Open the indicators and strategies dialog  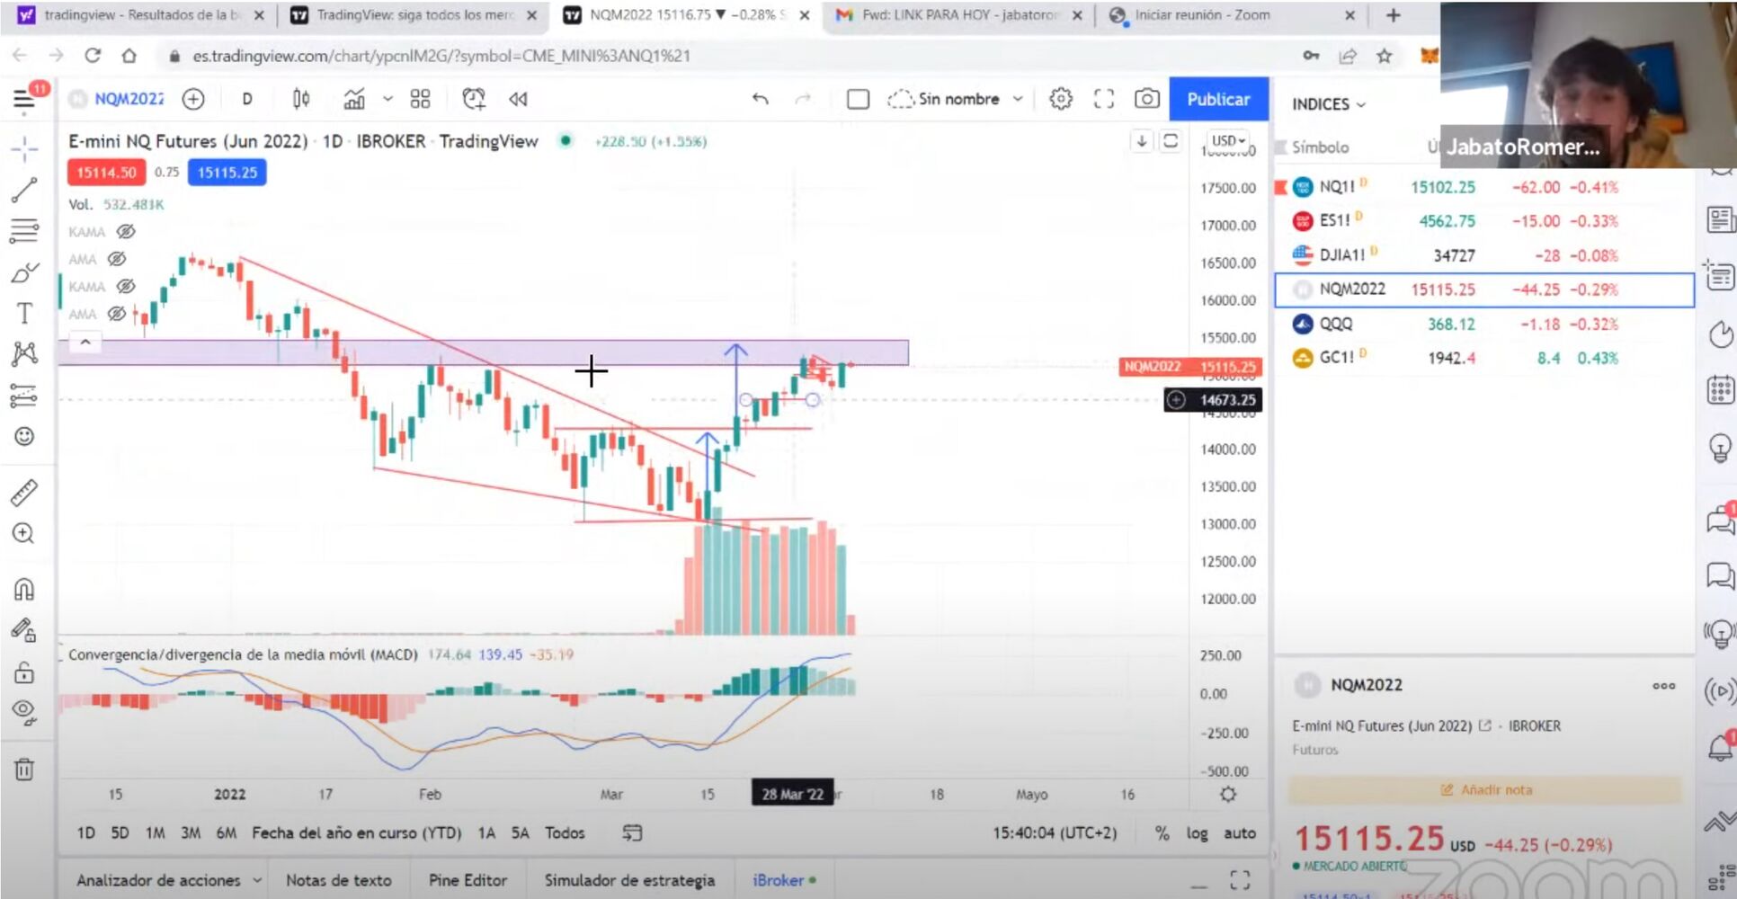pyautogui.click(x=354, y=99)
